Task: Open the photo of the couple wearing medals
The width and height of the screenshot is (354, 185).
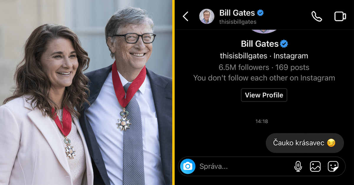Action: 86,92
